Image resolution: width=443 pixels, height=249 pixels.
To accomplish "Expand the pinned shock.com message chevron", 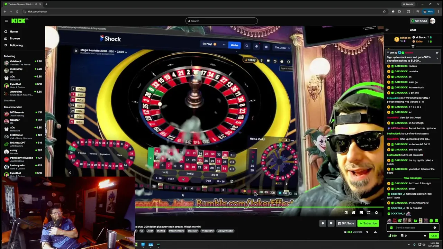I will coord(437,58).
